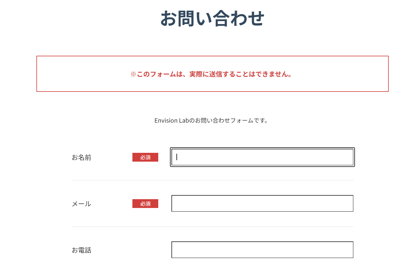
Task: Click the divider line below the メール row
Action: [x=212, y=226]
